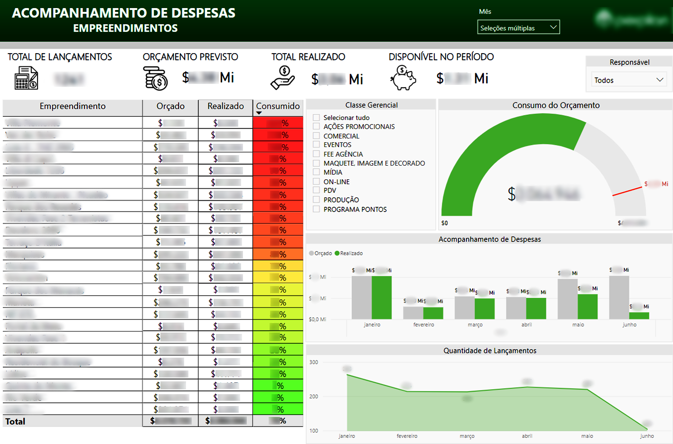
Task: Check the PDV checkbox
Action: [x=316, y=191]
